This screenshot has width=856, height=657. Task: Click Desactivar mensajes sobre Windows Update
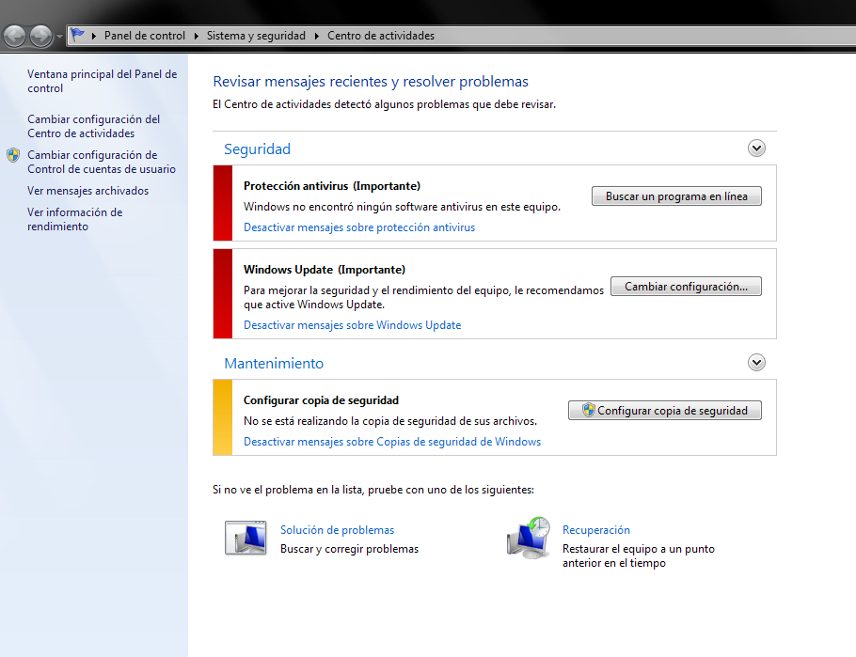tap(352, 324)
